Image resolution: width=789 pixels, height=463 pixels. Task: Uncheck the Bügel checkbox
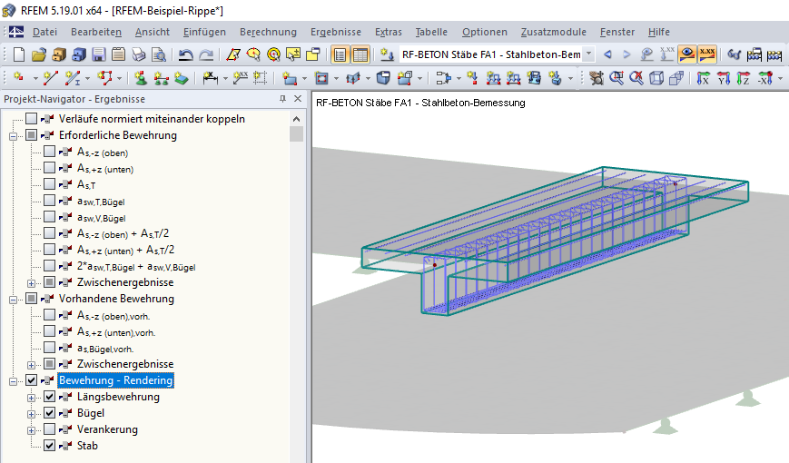49,413
